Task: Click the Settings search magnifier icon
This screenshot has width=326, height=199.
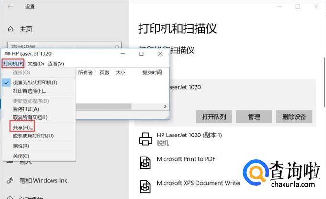Action: tap(117, 47)
